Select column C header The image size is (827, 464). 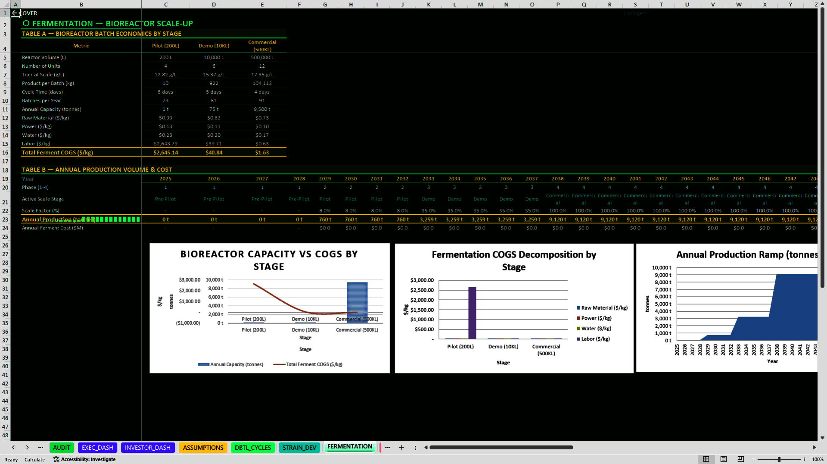[166, 4]
